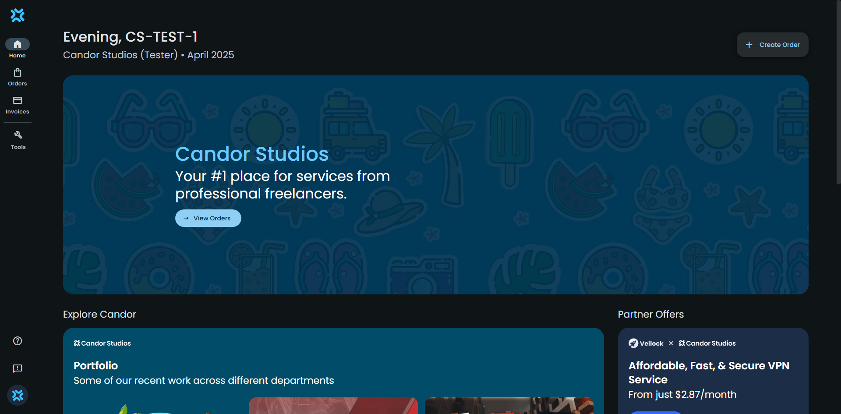
Task: Click the View Orders button
Action: click(x=208, y=218)
